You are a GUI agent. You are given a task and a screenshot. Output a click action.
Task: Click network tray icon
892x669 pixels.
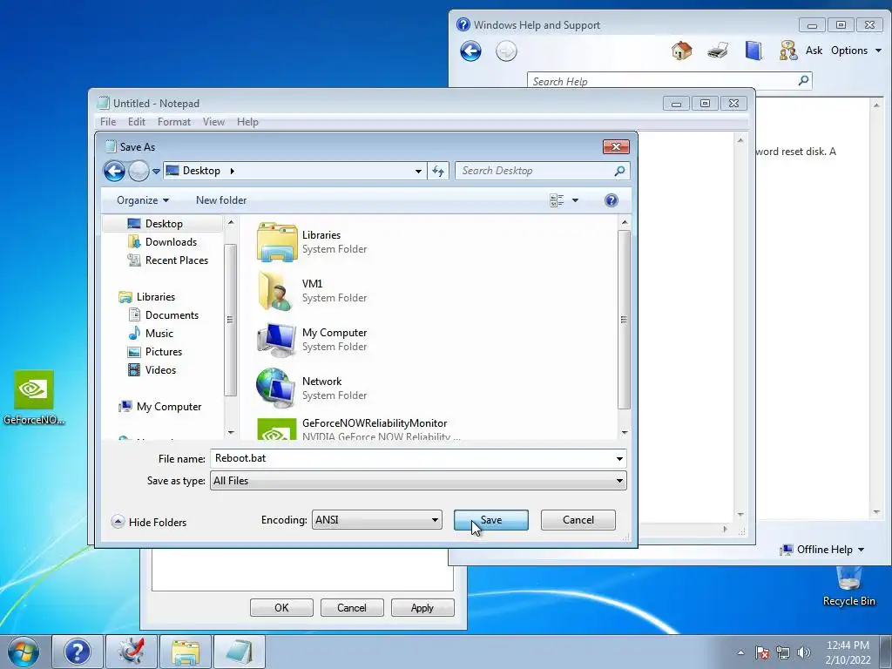coord(783,652)
